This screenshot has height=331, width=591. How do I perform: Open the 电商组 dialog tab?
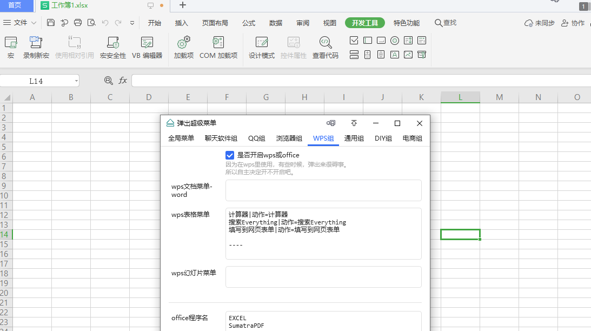coord(413,138)
